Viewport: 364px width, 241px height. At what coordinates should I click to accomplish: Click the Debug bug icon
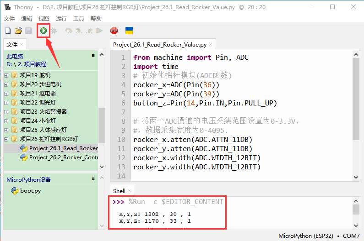point(54,31)
